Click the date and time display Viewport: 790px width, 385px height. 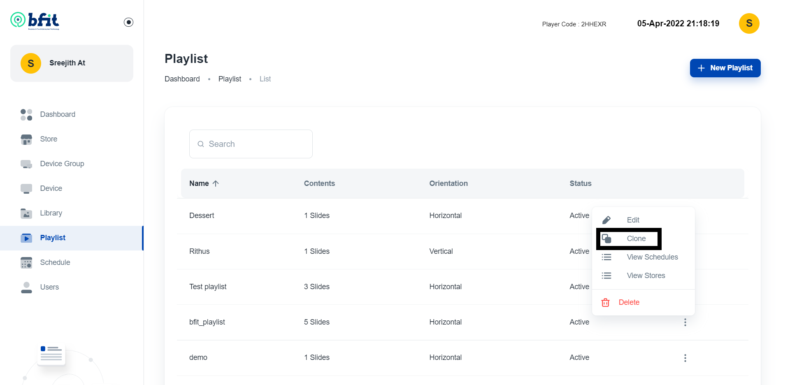coord(678,23)
